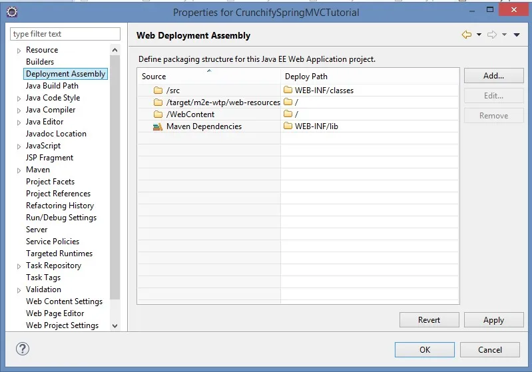Open the view menu triangle at top right
The width and height of the screenshot is (532, 372).
(517, 35)
